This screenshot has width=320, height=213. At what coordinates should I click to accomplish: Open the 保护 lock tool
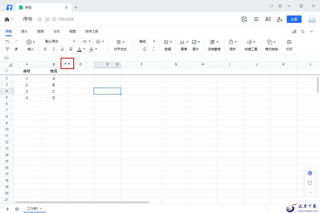point(233,45)
